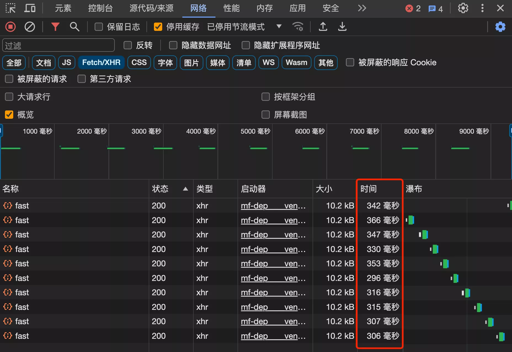
Task: Click the waterfall bar of the 353 毫秒 request
Action: [445, 264]
